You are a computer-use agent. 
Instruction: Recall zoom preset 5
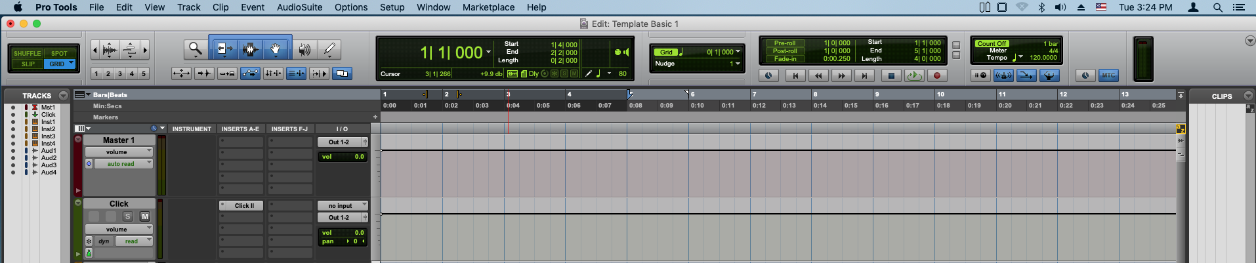click(144, 74)
